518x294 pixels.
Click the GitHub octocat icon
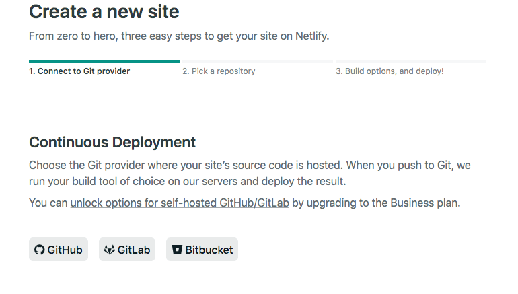coord(39,250)
